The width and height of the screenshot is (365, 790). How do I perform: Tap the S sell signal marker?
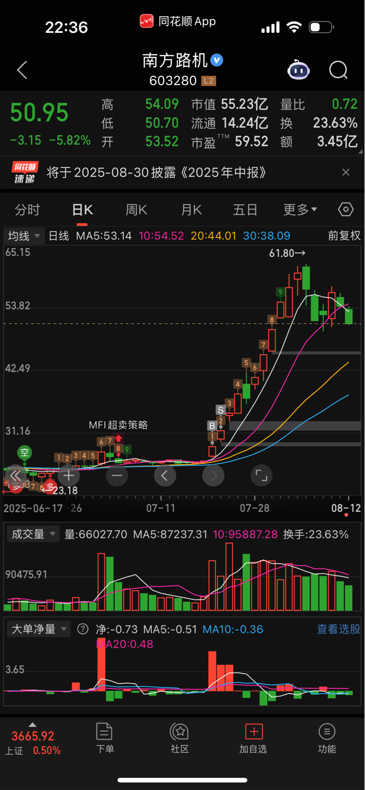(220, 410)
